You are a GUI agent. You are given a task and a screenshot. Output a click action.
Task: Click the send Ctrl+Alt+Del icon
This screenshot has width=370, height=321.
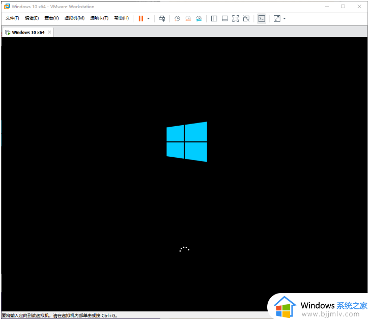point(162,19)
